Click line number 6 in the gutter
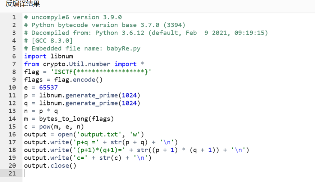The width and height of the screenshot is (315, 182). point(14,56)
